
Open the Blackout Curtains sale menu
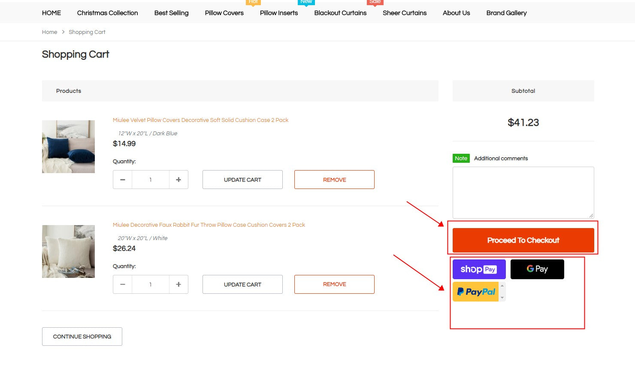[340, 13]
